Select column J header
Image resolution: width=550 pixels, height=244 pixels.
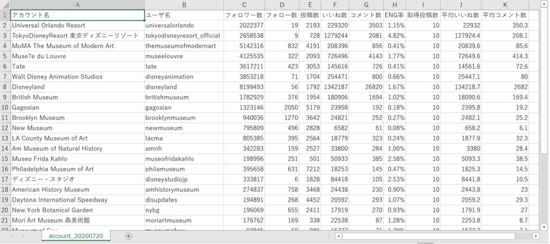point(461,5)
